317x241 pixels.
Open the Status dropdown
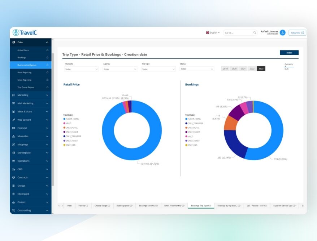(197, 69)
